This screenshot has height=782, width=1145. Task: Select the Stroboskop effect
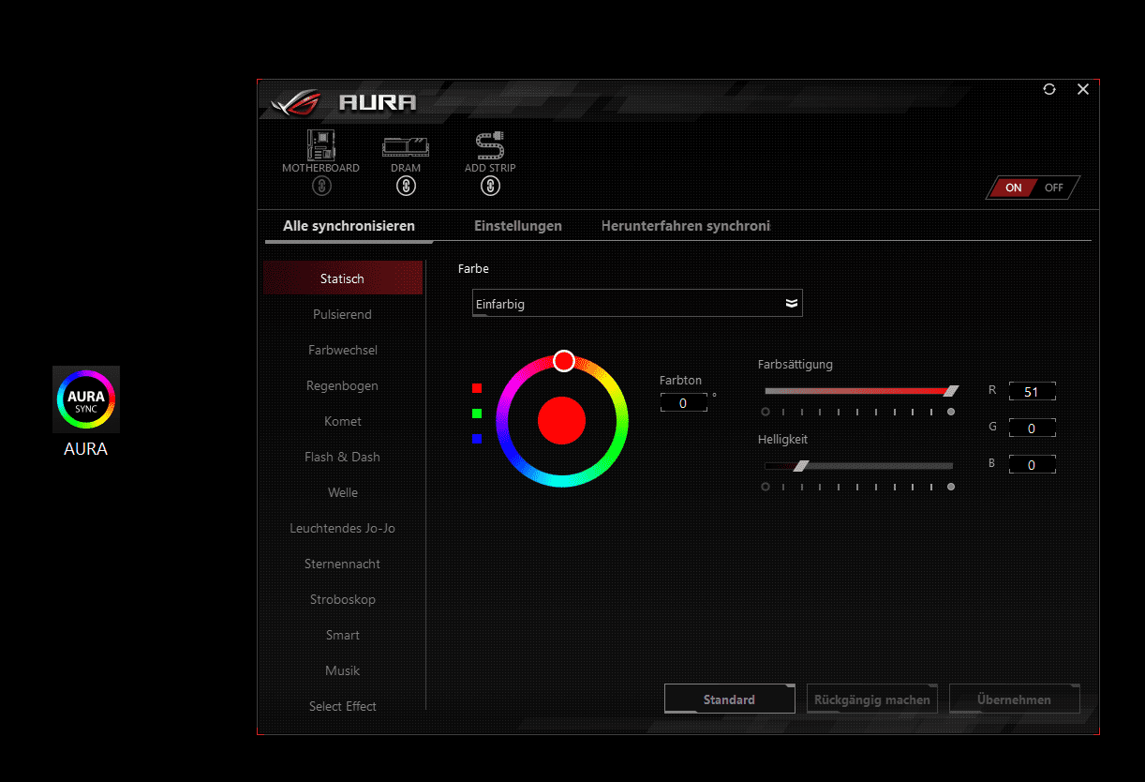coord(343,599)
